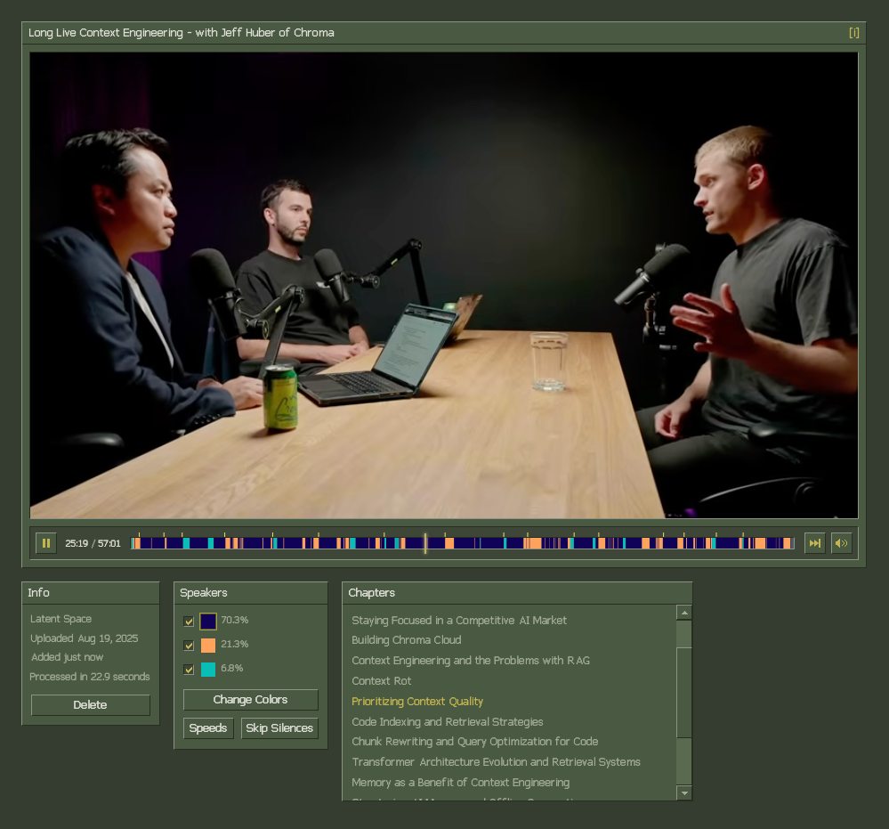Jump to Staying Focused in a Competitive AI Market
Image resolution: width=889 pixels, height=829 pixels.
coord(458,620)
